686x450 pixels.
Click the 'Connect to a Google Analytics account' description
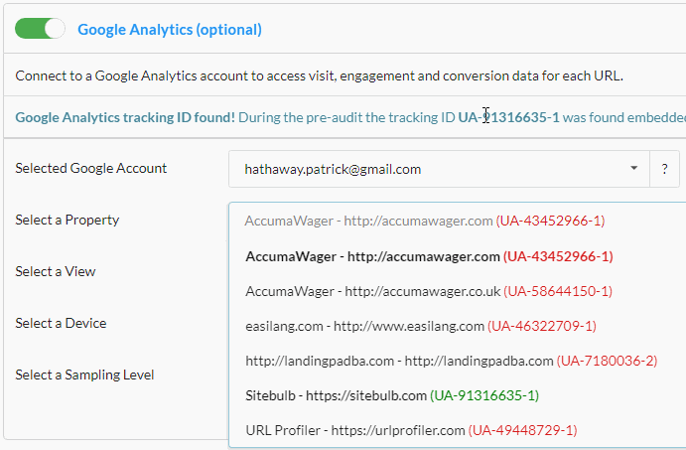pyautogui.click(x=319, y=75)
